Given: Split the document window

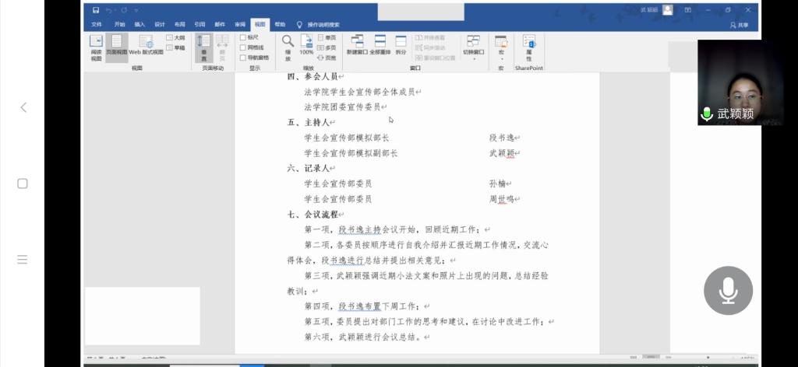Looking at the screenshot, I should coord(401,45).
